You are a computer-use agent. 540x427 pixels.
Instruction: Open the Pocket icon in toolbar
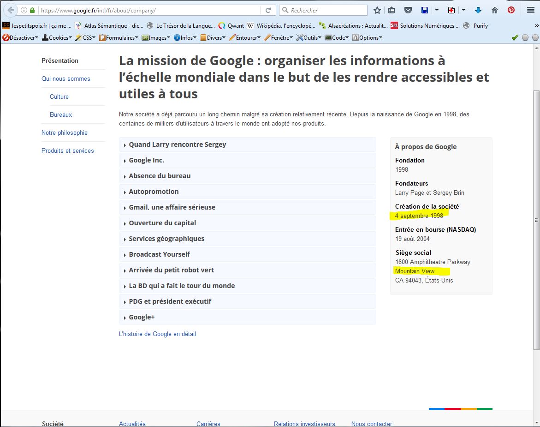click(x=408, y=10)
